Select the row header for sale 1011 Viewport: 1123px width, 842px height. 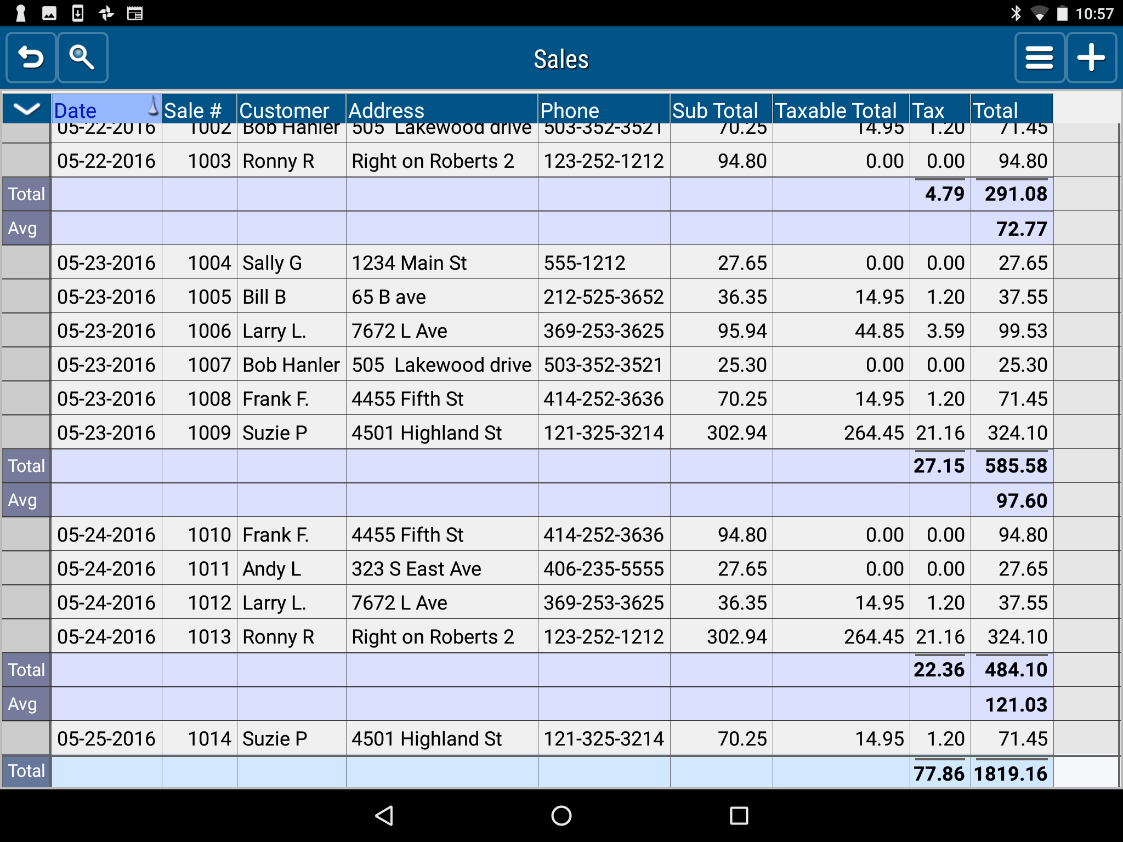pyautogui.click(x=26, y=568)
